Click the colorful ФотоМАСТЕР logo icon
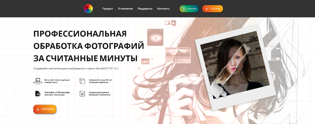315x124 pixels. click(88, 9)
